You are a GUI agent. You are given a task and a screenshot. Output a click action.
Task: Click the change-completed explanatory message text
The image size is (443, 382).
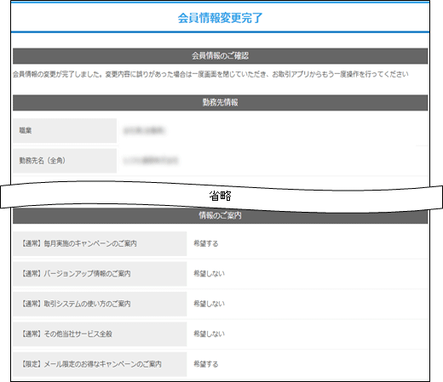[210, 74]
